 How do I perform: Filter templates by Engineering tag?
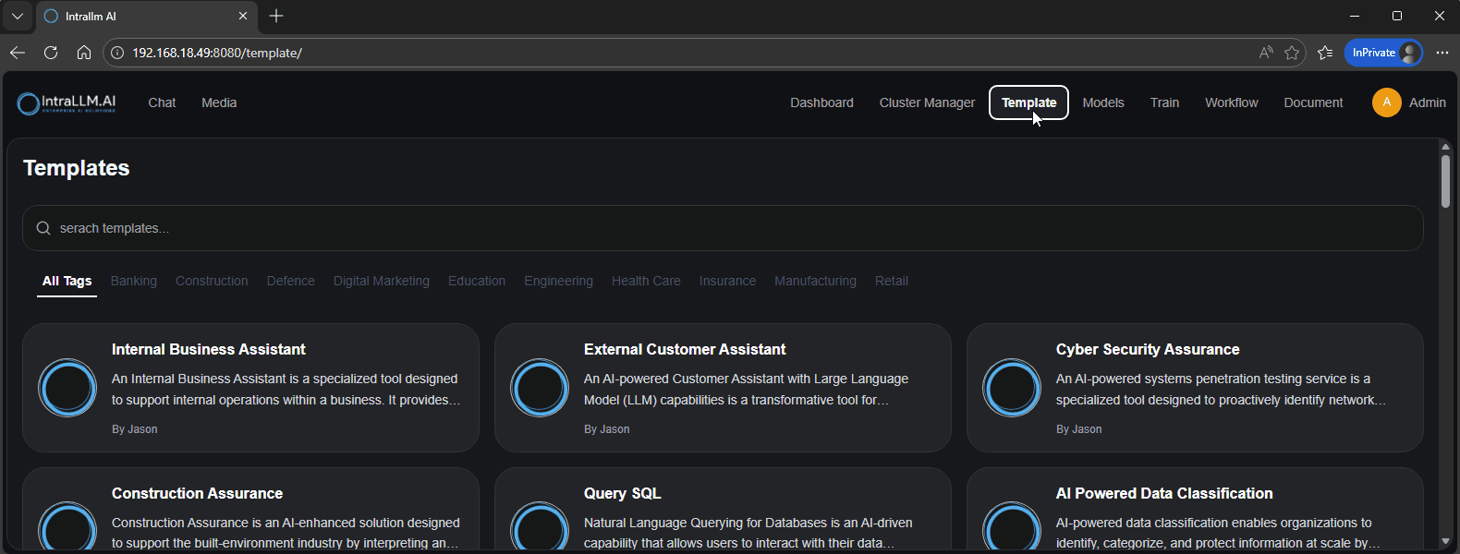558,281
